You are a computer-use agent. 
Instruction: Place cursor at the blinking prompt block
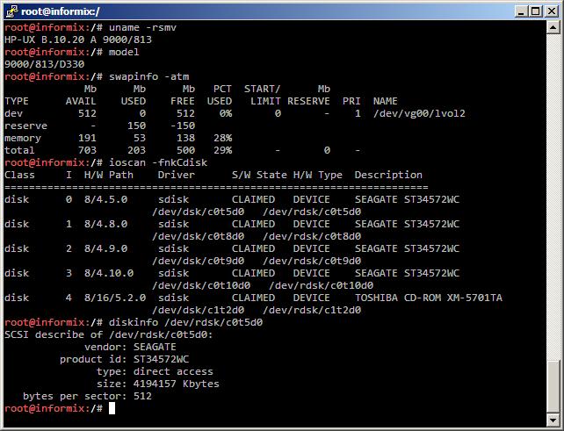tap(112, 408)
